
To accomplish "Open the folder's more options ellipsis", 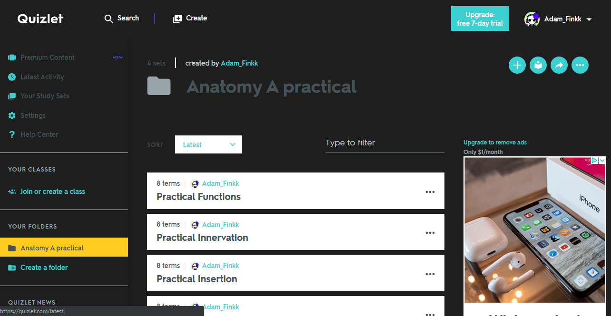I will pos(580,65).
